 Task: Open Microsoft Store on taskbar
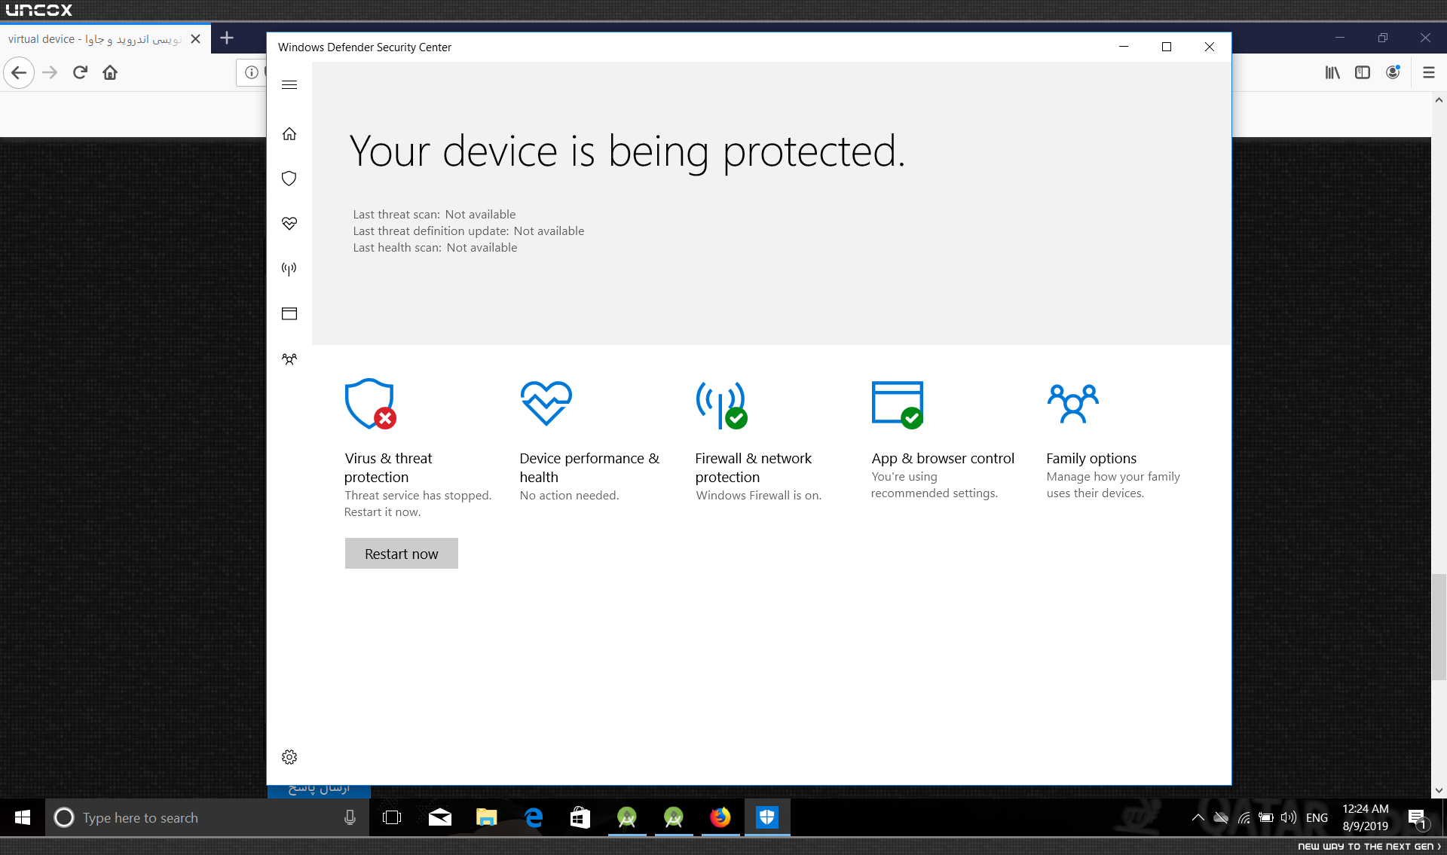coord(580,817)
